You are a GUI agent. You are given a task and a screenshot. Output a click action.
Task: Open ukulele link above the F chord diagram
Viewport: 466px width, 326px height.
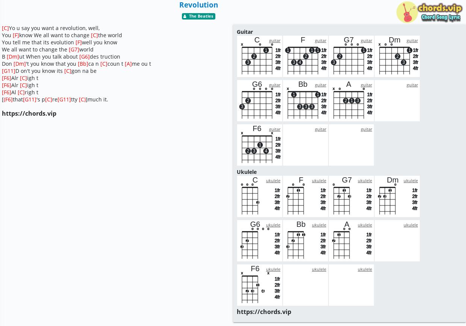319,181
